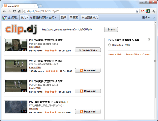Click the browser forward arrow
Screen dimensions: 158x121
(x=9, y=11)
